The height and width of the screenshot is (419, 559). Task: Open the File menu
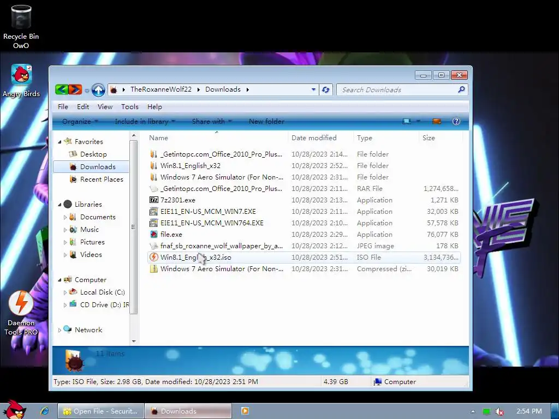point(63,106)
